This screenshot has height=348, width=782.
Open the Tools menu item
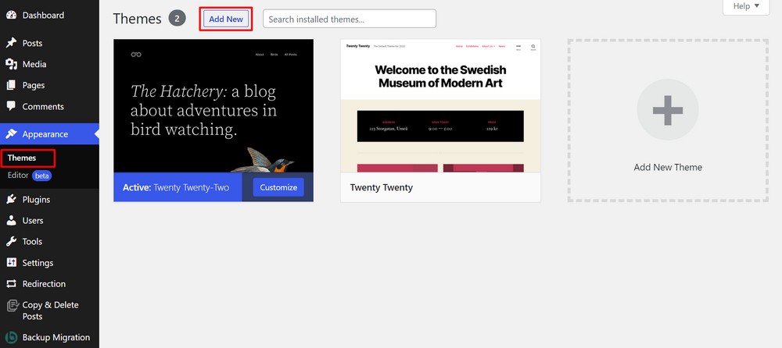coord(49,241)
